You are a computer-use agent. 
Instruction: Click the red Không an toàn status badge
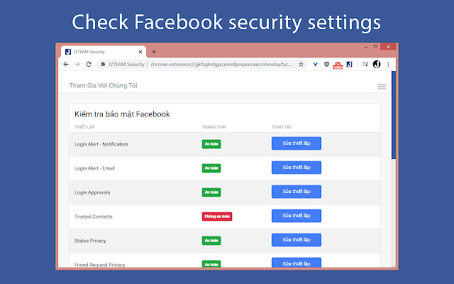(217, 217)
